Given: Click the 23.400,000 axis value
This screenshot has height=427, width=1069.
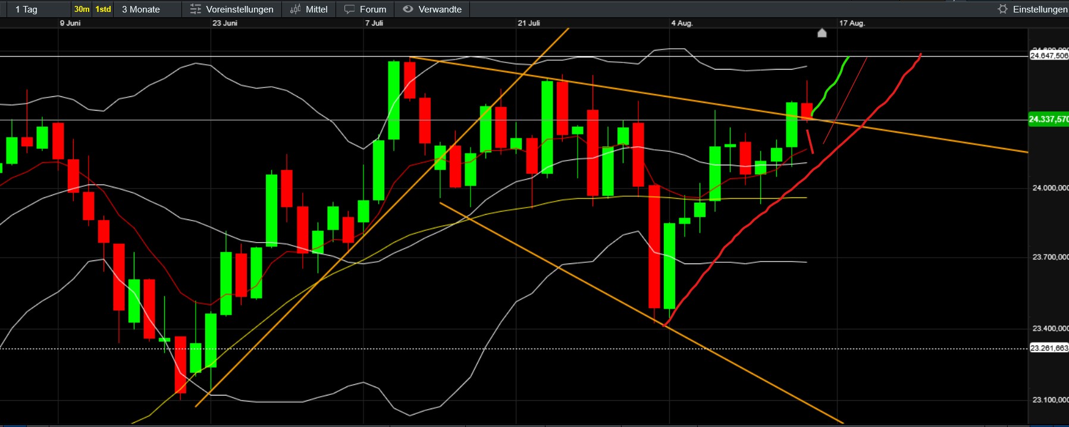Looking at the screenshot, I should (x=1050, y=328).
